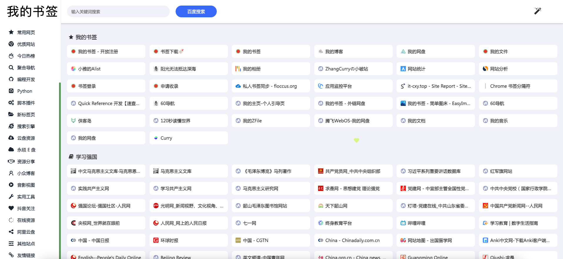This screenshot has height=259, width=563.
Task: Open the 马克思主义文库 bookmark
Action: (x=189, y=171)
